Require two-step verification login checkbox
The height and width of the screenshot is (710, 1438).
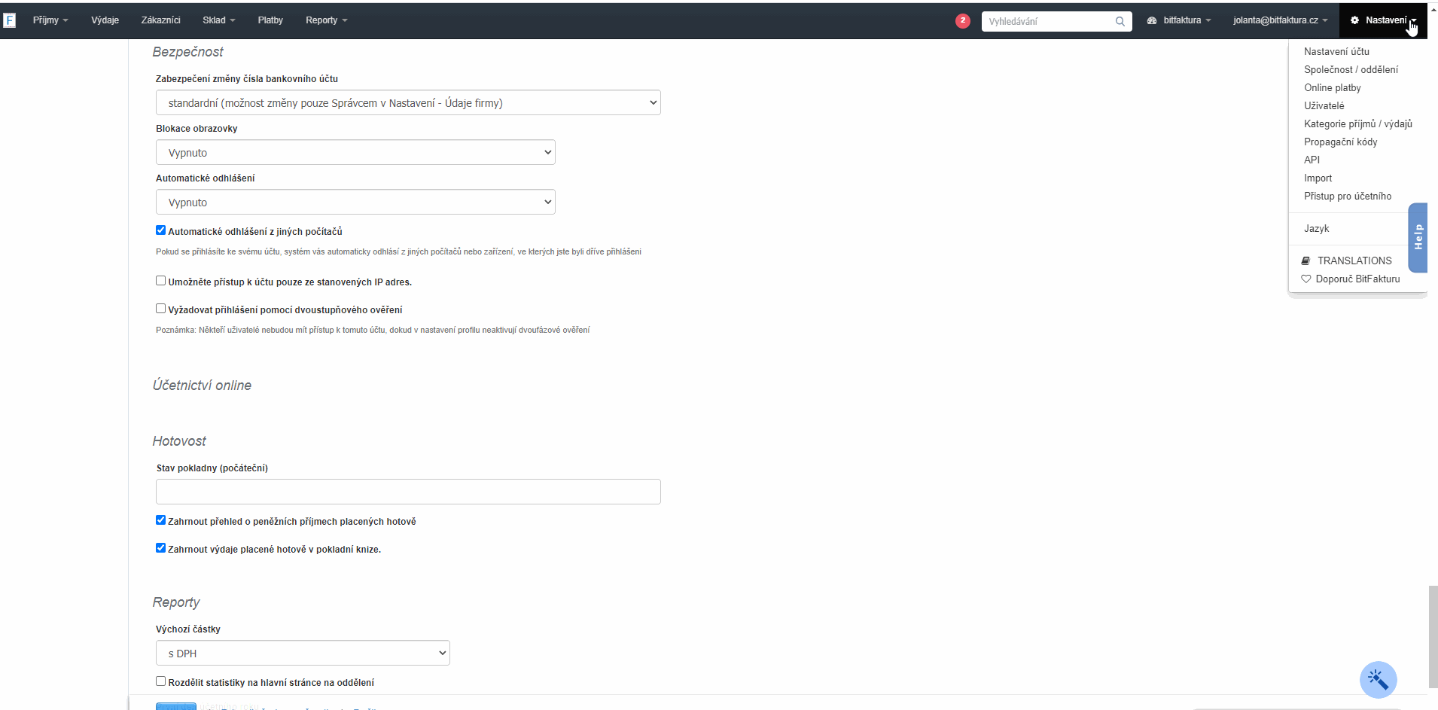[x=160, y=309]
